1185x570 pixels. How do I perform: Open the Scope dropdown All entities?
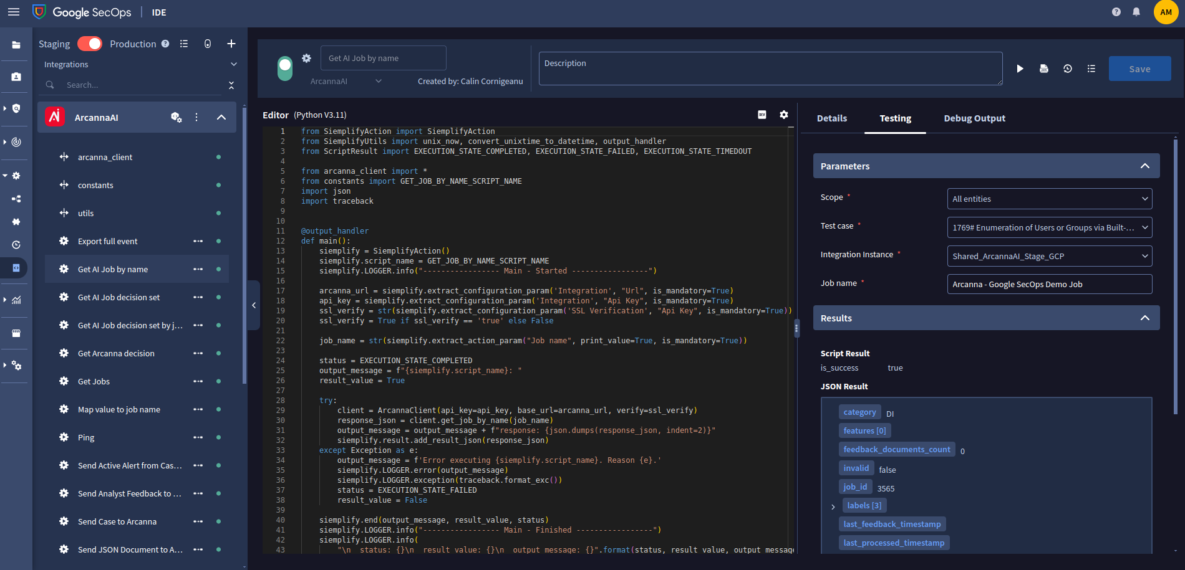pos(1050,199)
